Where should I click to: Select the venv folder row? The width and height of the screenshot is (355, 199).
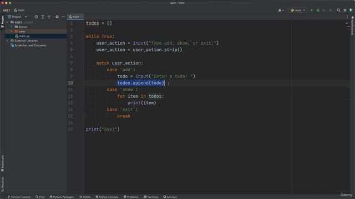35,32
